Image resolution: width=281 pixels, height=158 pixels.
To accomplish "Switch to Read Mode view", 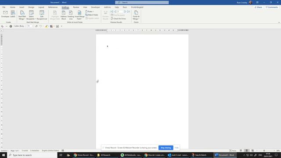I will pos(241,151).
